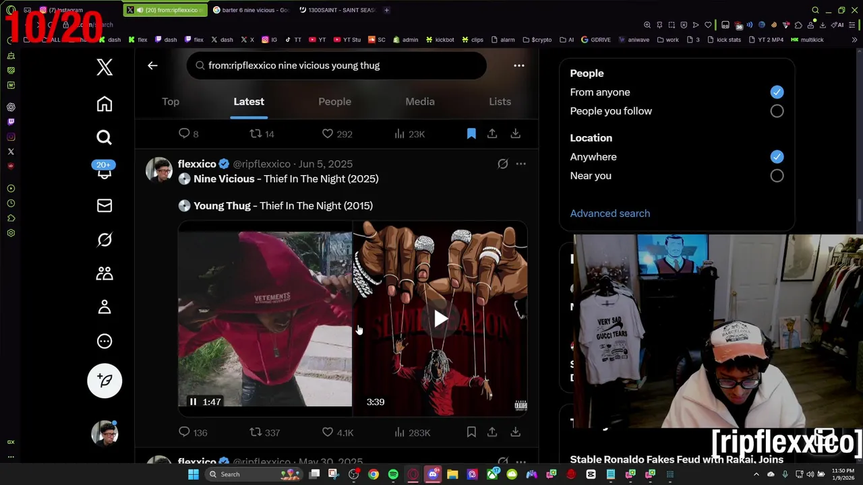This screenshot has width=863, height=485.
Task: Open the X logo home link
Action: (105, 67)
